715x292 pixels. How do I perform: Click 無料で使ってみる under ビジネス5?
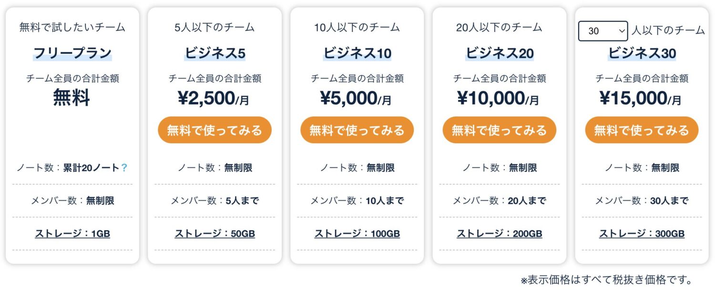pos(214,129)
